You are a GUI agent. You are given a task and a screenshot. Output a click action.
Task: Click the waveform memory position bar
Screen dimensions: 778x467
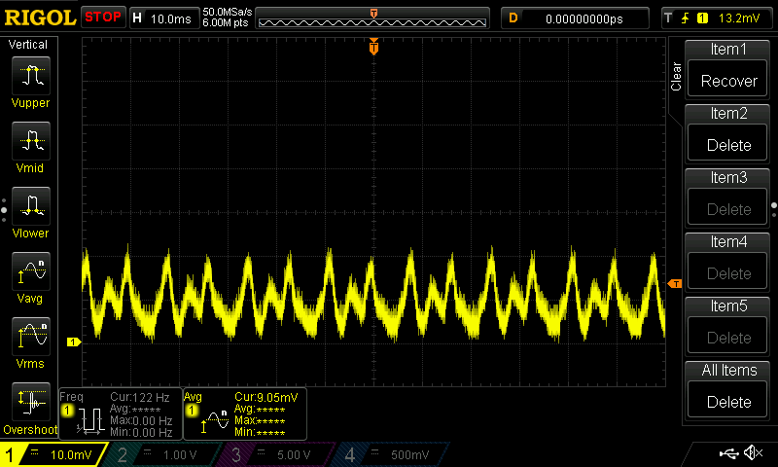373,18
